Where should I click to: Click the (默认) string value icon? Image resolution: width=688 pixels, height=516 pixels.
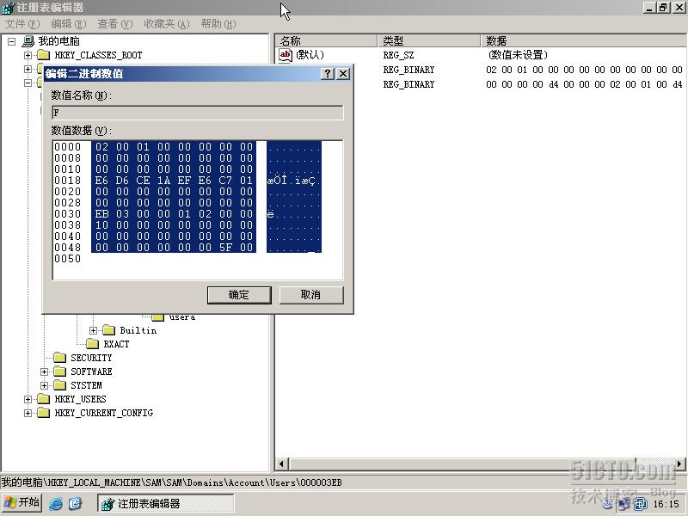pyautogui.click(x=286, y=55)
